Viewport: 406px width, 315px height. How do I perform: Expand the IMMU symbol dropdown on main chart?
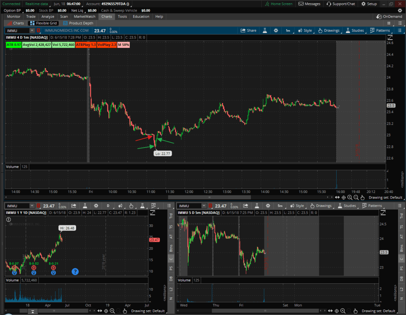pyautogui.click(x=32, y=31)
